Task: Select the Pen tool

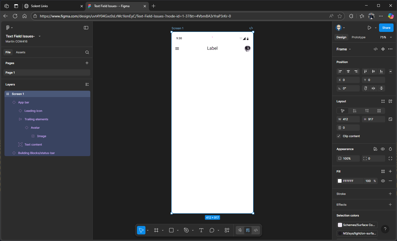Action: (186, 230)
